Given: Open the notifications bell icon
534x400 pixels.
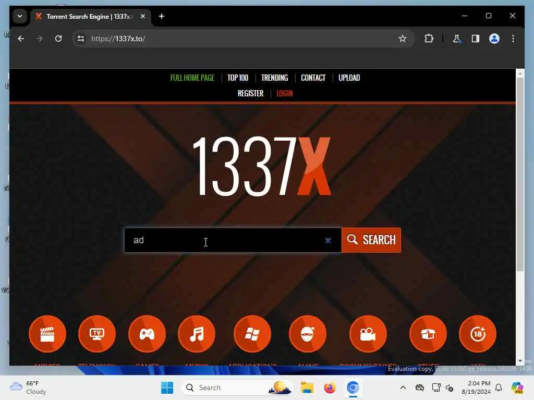Looking at the screenshot, I should pos(499,387).
